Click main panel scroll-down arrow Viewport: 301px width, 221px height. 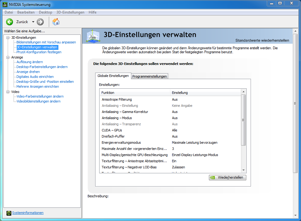pyautogui.click(x=295, y=215)
